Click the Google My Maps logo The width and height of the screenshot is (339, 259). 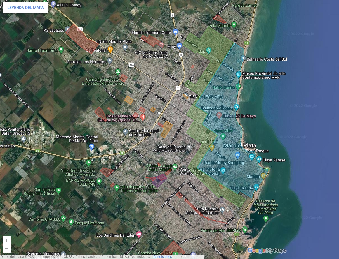click(x=267, y=250)
